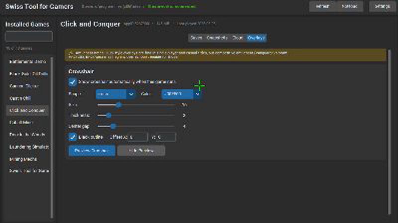The image size is (398, 223).
Task: Toggle the Black outline checkbox
Action: [x=72, y=137]
